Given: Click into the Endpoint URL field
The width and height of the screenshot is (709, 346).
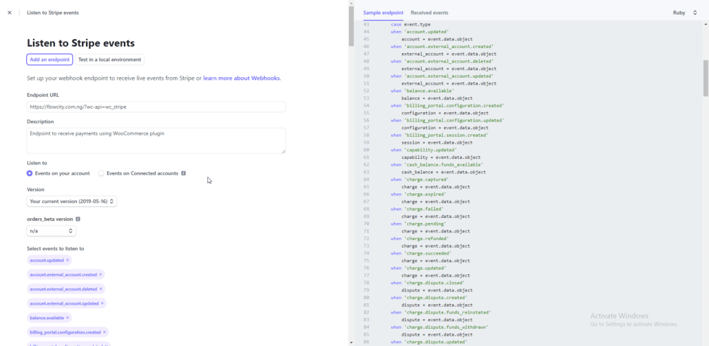Looking at the screenshot, I should (x=156, y=107).
